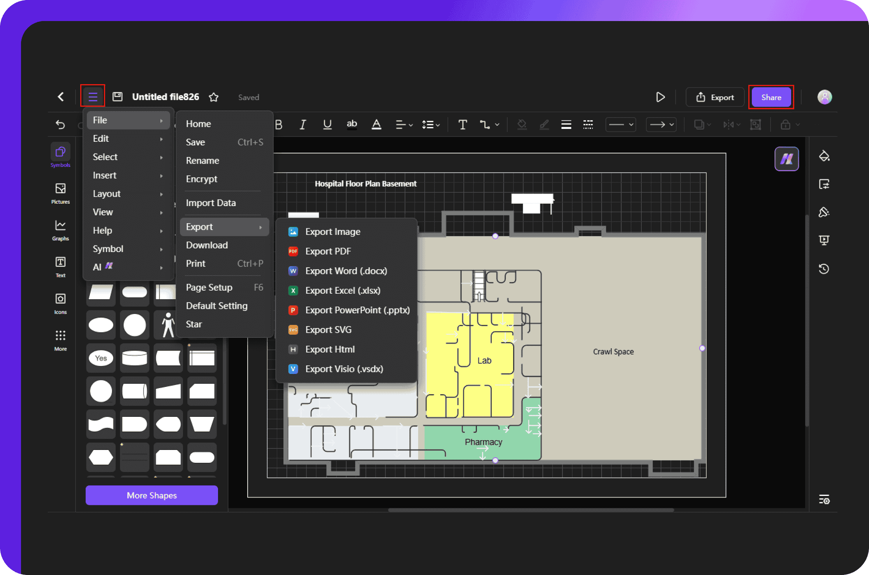Select Export Visio (.vsdx) option
This screenshot has height=575, width=869.
(x=345, y=369)
